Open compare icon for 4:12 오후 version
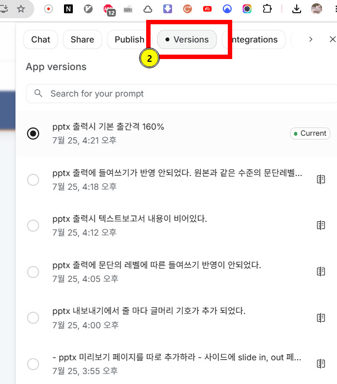The image size is (337, 384). pos(321,225)
